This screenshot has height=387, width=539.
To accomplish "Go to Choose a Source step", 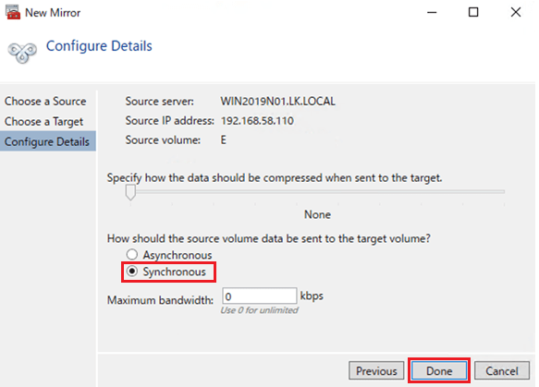I will pyautogui.click(x=45, y=102).
